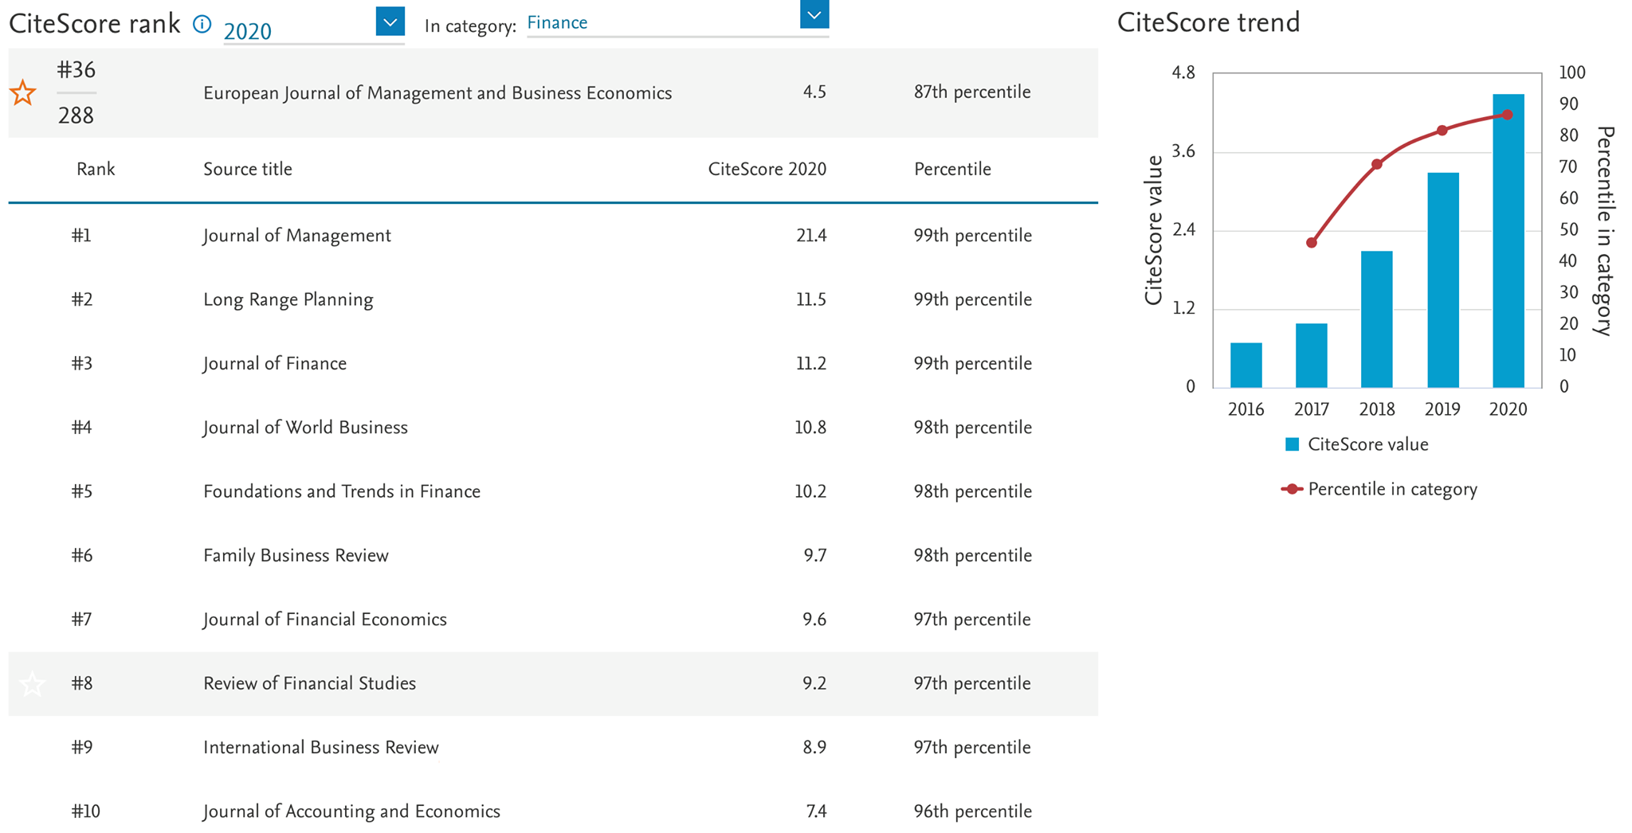1632x833 pixels.
Task: Click the 2020 bar in trend chart
Action: click(x=1508, y=241)
